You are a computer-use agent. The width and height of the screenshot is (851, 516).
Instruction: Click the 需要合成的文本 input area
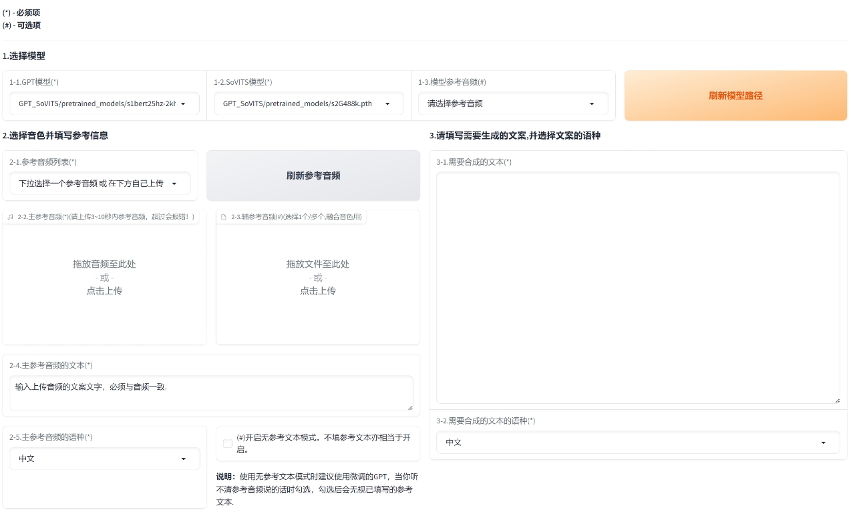(637, 287)
